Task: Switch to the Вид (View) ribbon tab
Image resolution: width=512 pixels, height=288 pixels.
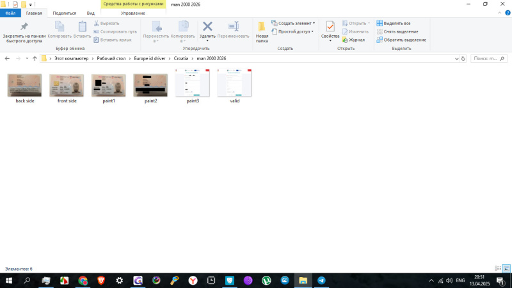Action: click(91, 13)
